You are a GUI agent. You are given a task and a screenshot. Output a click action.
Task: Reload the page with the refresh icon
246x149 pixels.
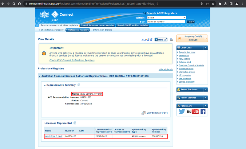14,4
